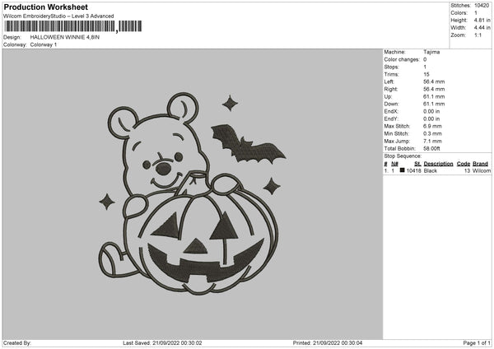Viewport: 494px width, 349px height.
Task: Click the barcode under the worksheet title
Action: [x=73, y=26]
